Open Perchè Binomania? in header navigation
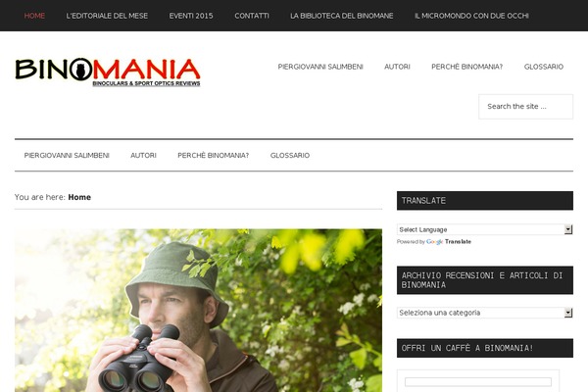 (x=466, y=67)
